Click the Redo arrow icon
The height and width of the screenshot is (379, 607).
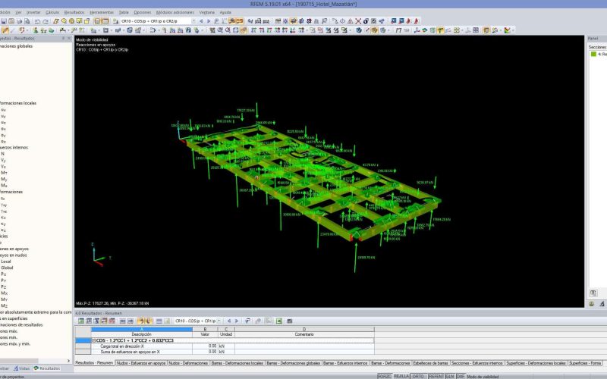46,21
